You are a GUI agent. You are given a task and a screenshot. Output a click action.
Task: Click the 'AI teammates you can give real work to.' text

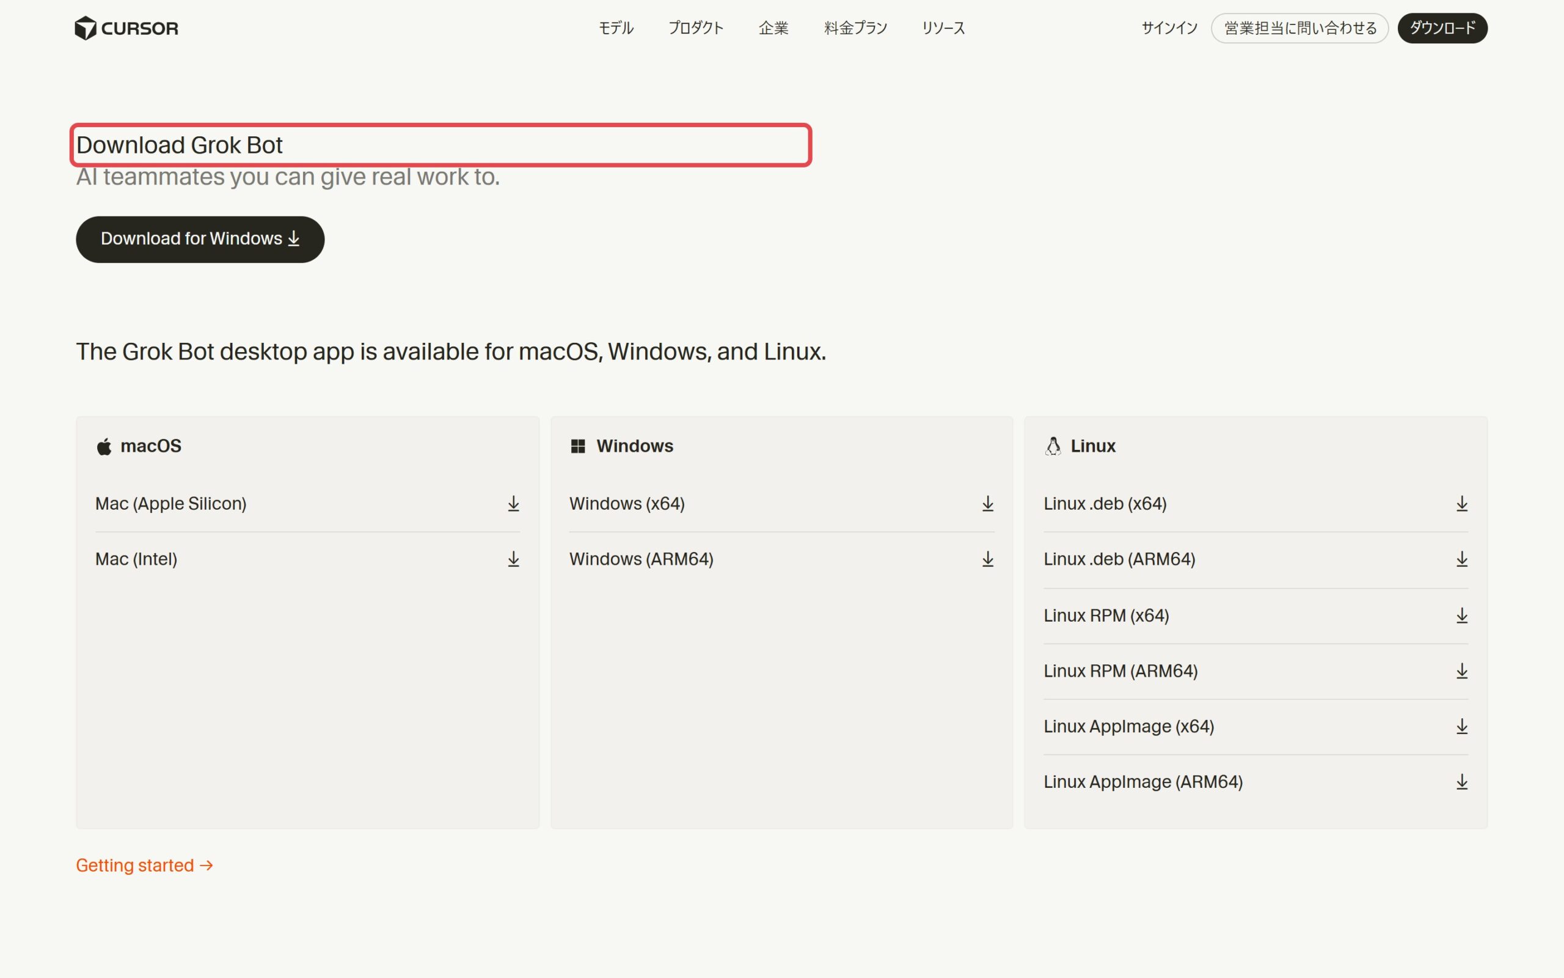(288, 177)
